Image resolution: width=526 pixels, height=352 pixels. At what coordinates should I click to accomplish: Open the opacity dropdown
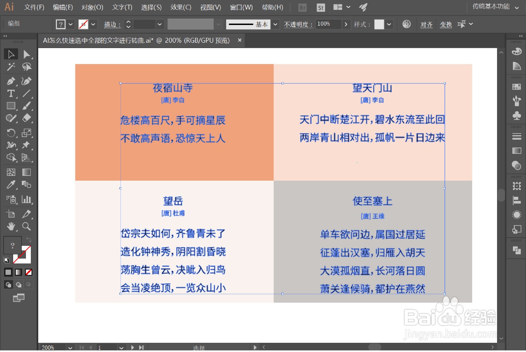point(346,24)
